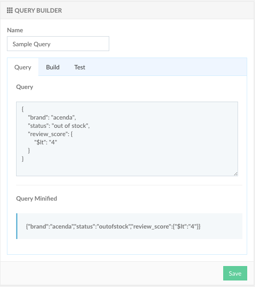255x287 pixels.
Task: Click the textarea resize handle icon
Action: 236,174
